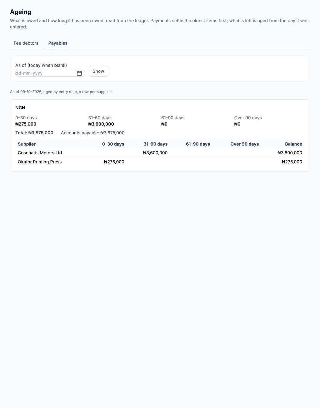Switch to the Fee debtors tab
320x408 pixels.
tap(26, 43)
